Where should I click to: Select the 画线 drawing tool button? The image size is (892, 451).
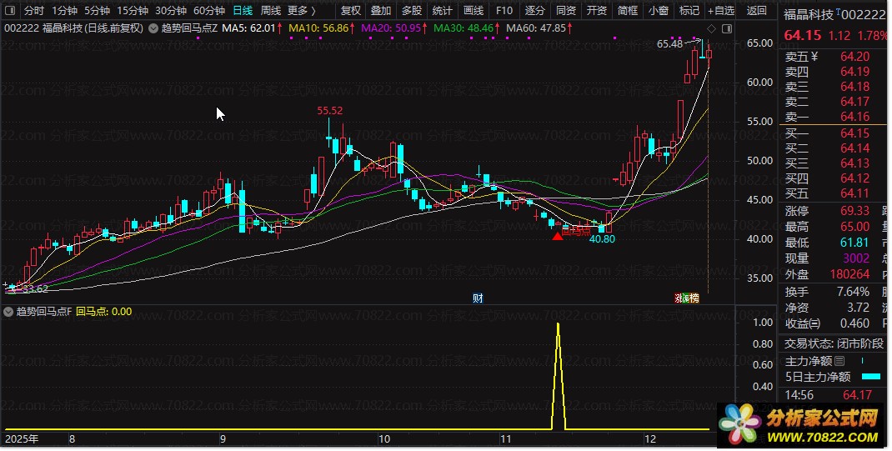click(473, 10)
